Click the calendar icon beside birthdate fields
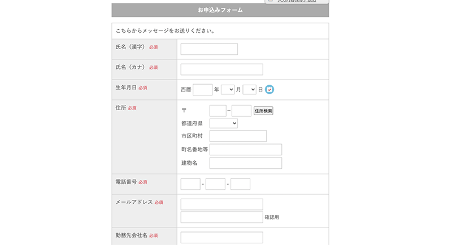452x245 pixels. [270, 90]
